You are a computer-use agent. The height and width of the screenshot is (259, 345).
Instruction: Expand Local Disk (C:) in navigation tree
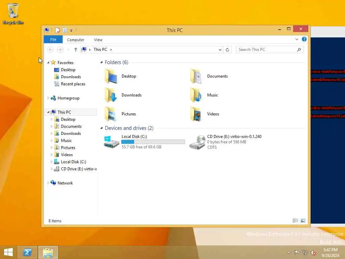tap(52, 162)
